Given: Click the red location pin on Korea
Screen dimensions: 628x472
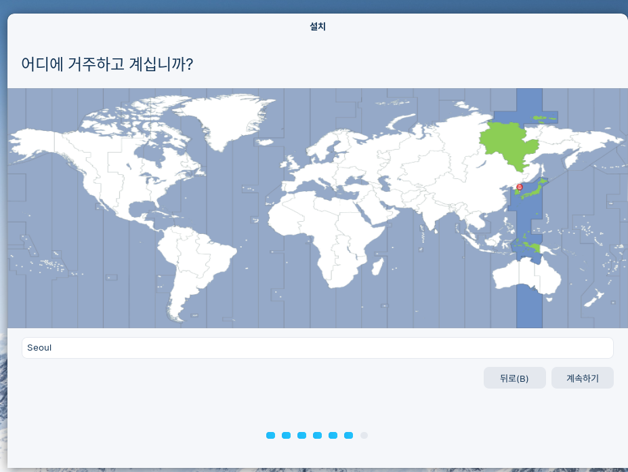Looking at the screenshot, I should coord(520,187).
